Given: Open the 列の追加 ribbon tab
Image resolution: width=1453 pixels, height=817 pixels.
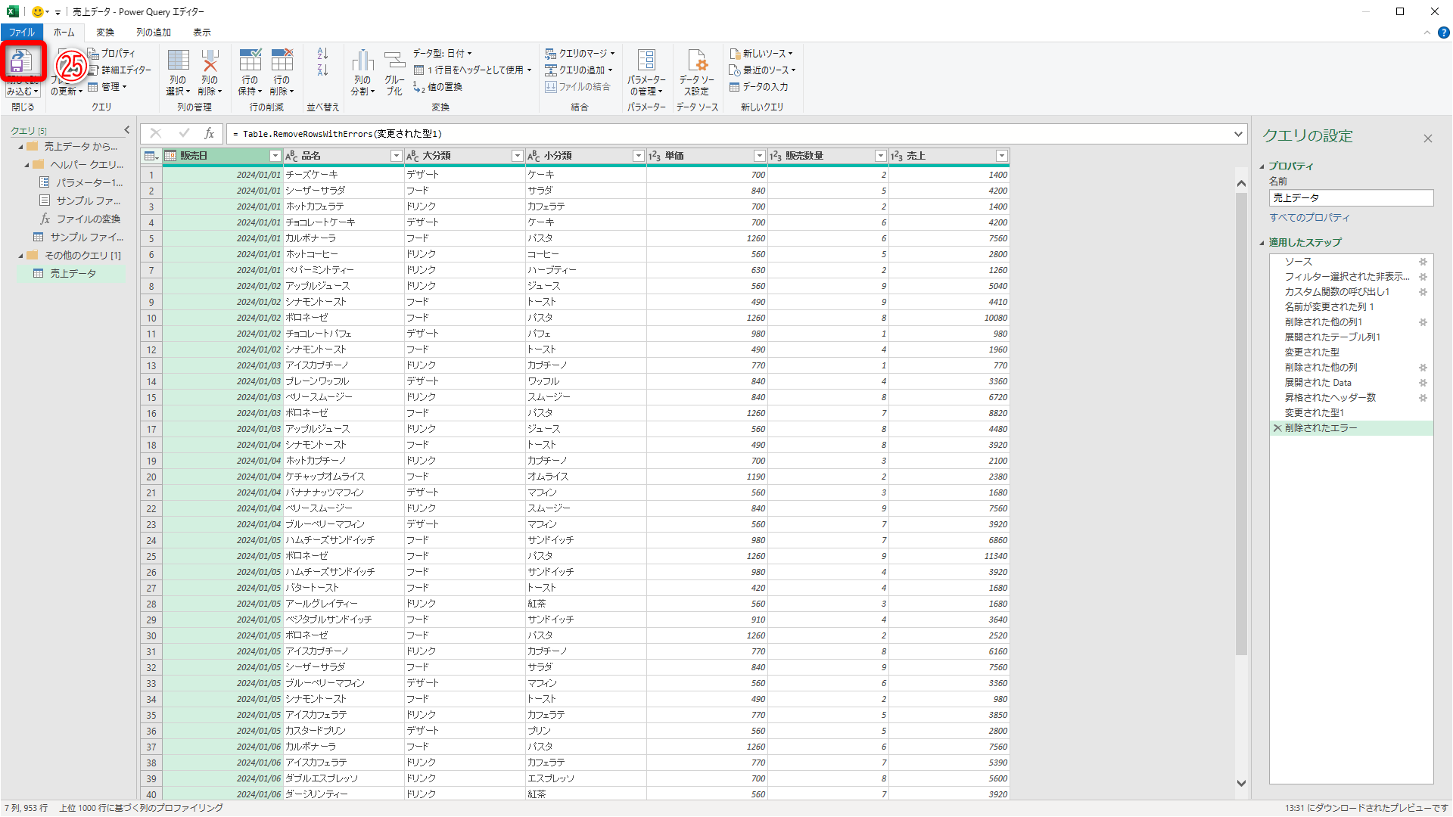Looking at the screenshot, I should coord(154,33).
